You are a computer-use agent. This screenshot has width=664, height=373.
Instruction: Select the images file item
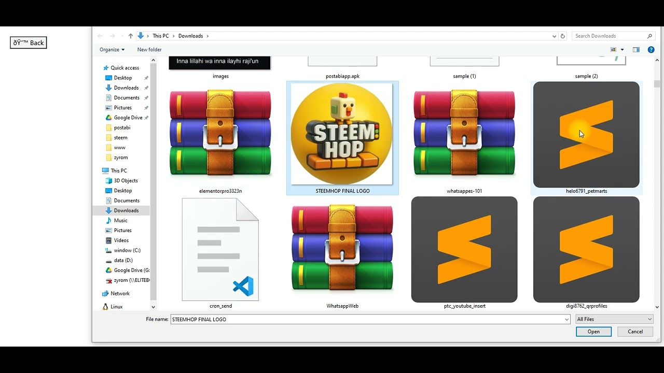point(220,68)
